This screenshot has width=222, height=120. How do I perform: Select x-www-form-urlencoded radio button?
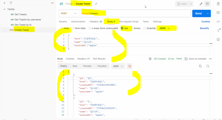[90, 28]
